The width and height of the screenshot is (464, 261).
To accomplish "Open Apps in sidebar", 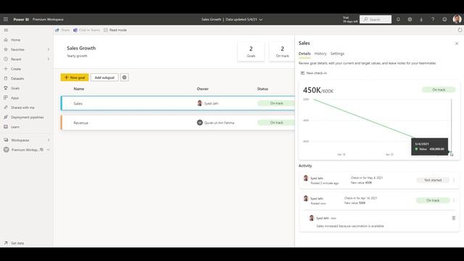I will click(x=14, y=98).
